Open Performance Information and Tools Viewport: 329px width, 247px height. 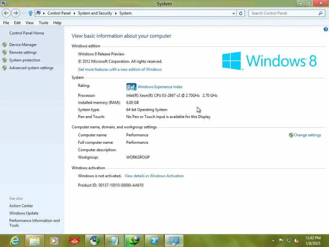pyautogui.click(x=34, y=223)
